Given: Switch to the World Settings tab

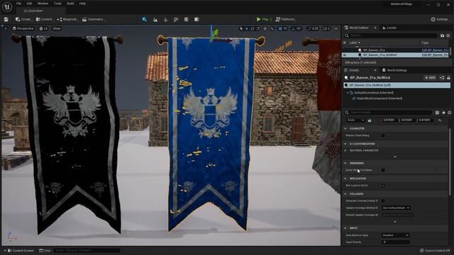Looking at the screenshot, I should pyautogui.click(x=394, y=70).
